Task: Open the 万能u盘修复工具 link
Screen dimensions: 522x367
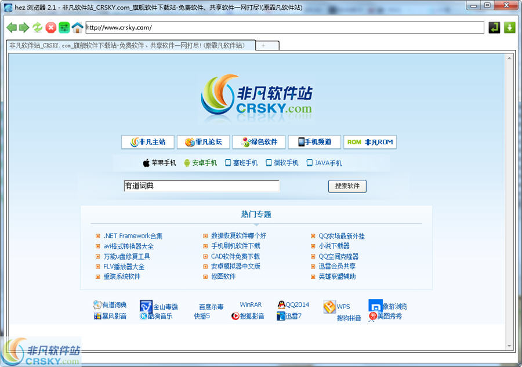Action: [x=127, y=256]
